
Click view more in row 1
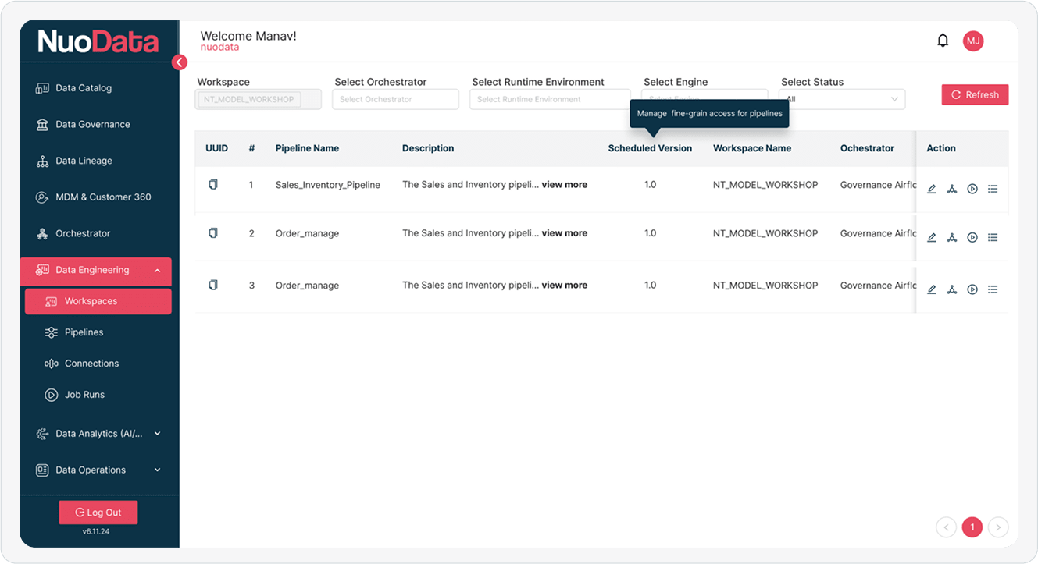pos(564,185)
